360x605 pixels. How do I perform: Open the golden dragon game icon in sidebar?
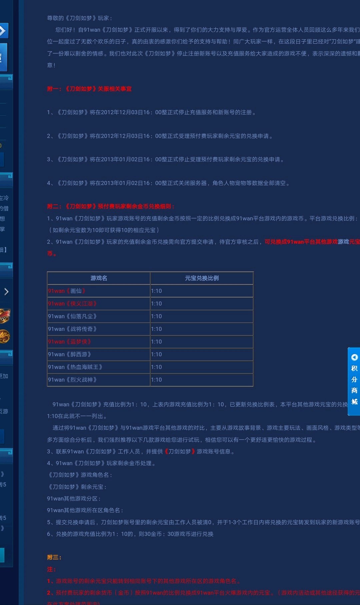click(5, 336)
